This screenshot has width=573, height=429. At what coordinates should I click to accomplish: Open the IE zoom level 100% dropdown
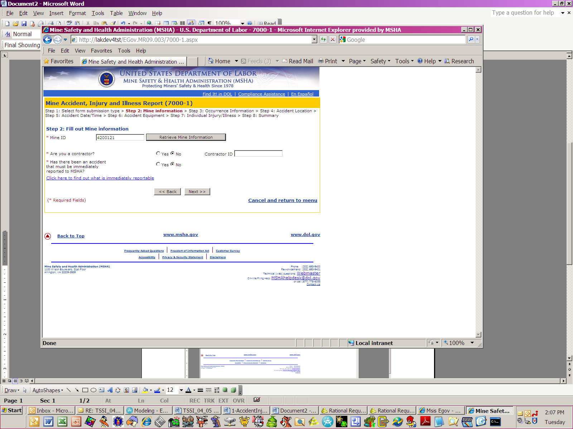coord(472,343)
